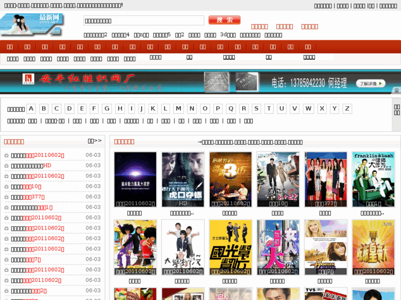Screen dimensions: 401x300
Task: Click letter K in the alphabet index
Action: pyautogui.click(x=153, y=109)
